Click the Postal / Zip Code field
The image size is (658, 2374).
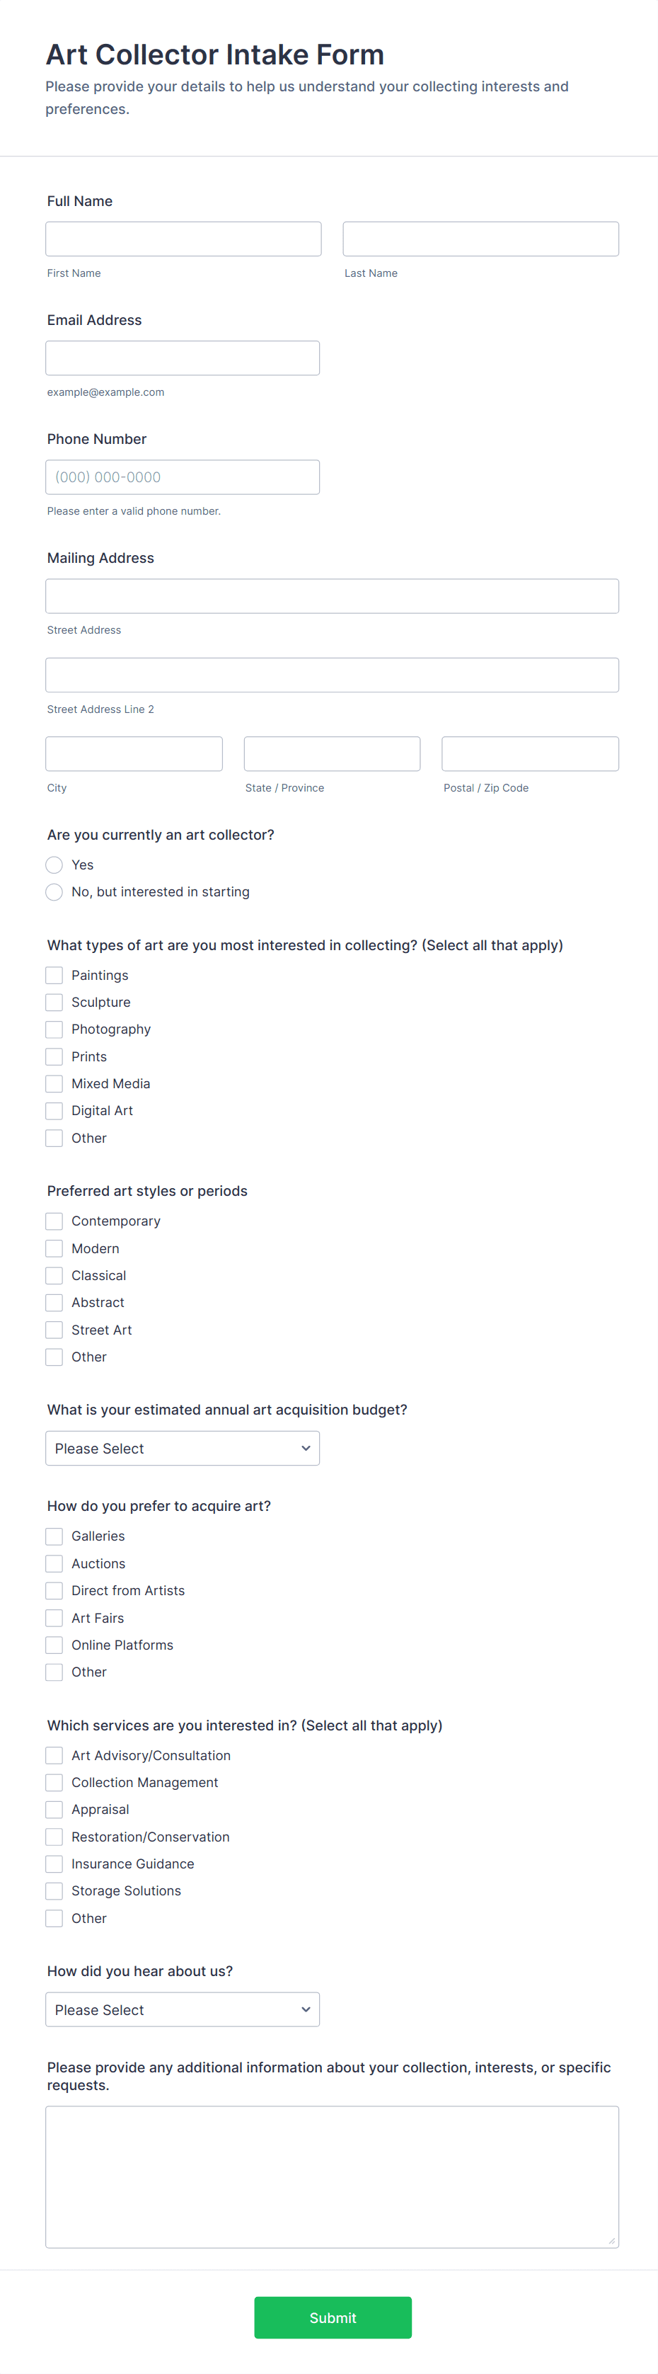pyautogui.click(x=530, y=753)
